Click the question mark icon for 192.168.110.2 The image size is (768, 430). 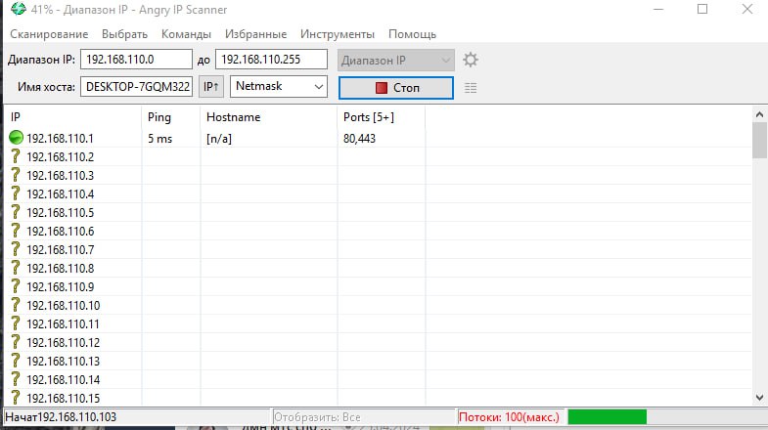[x=16, y=157]
